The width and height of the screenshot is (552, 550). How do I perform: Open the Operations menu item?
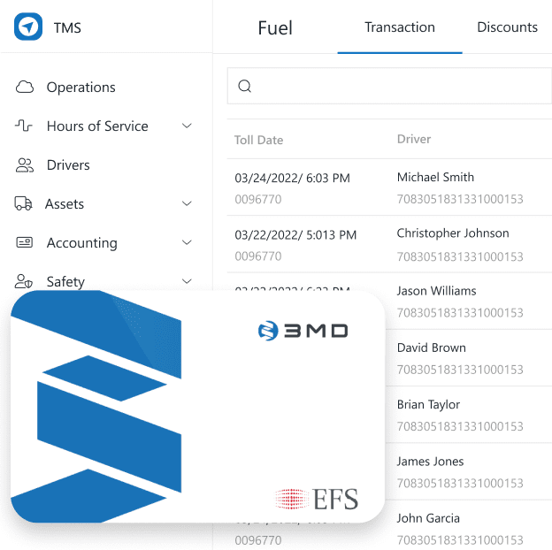[x=81, y=88]
